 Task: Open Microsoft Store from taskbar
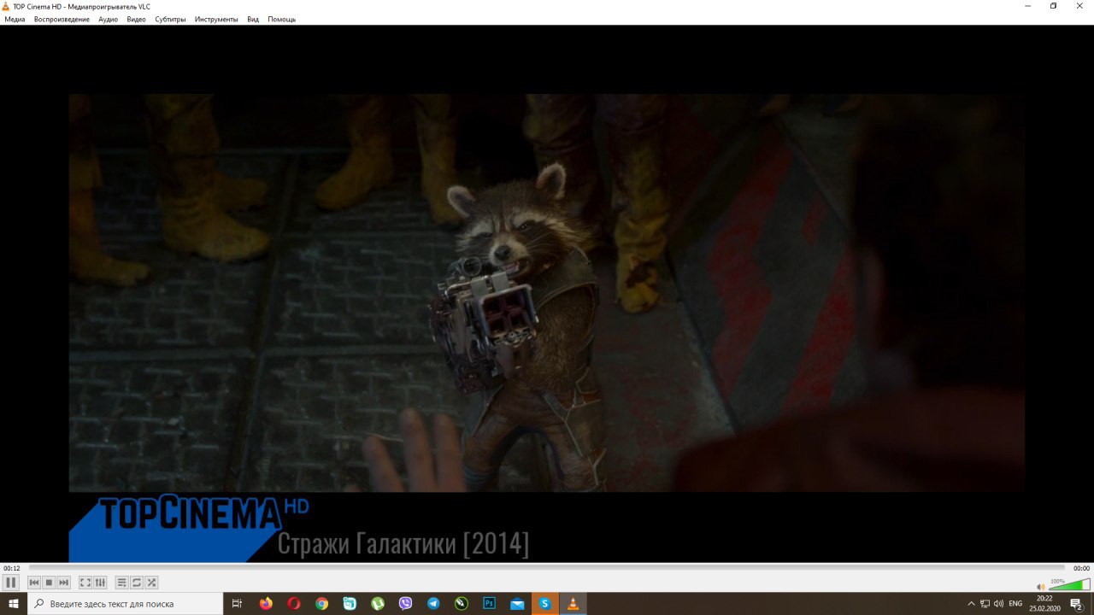click(350, 604)
